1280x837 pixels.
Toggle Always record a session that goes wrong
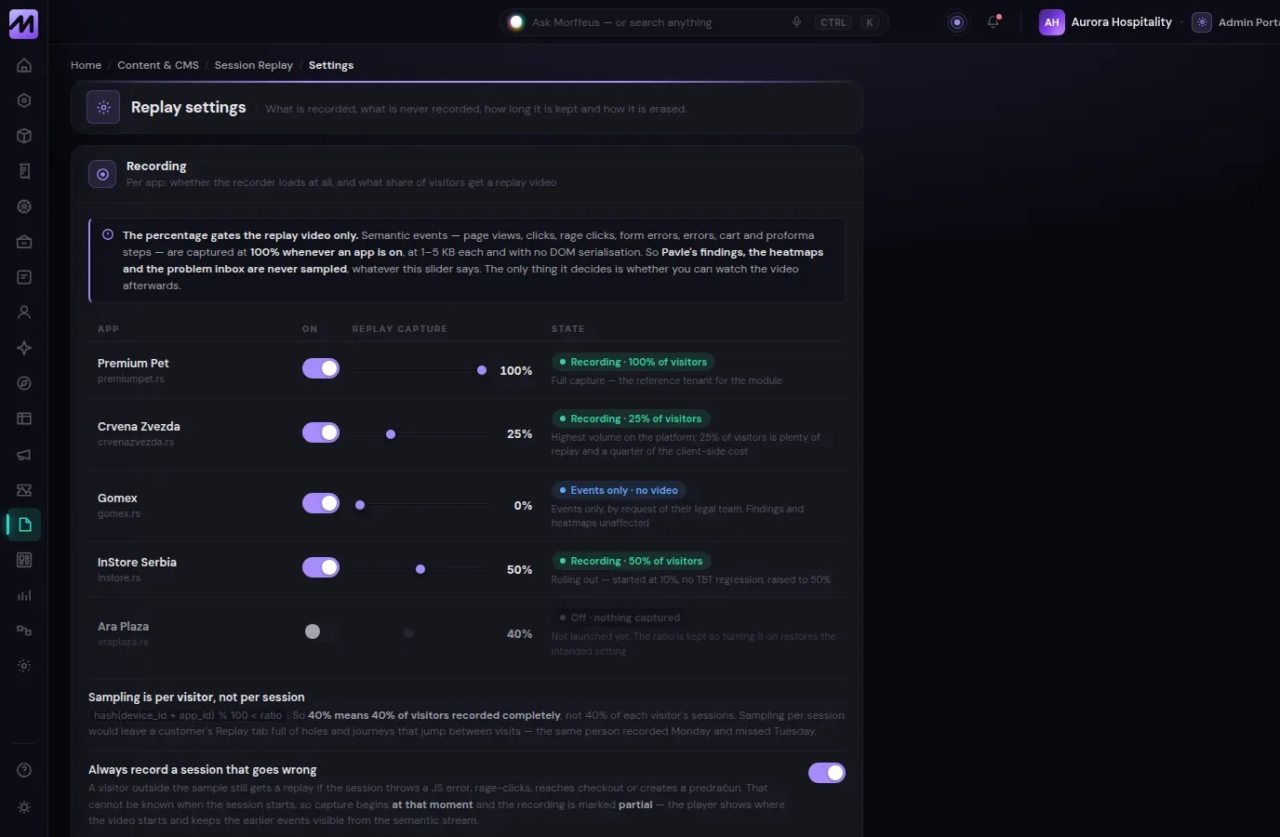(x=827, y=773)
